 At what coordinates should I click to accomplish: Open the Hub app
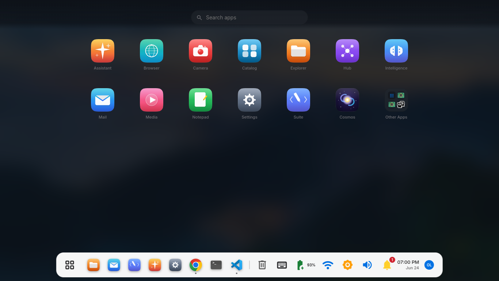tap(347, 51)
